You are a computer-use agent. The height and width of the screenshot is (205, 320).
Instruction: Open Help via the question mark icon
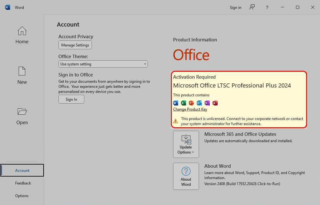point(267,8)
